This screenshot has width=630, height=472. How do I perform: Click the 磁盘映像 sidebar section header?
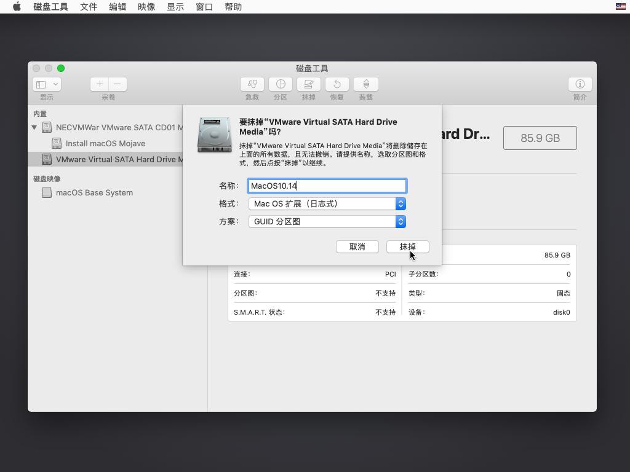[x=47, y=179]
